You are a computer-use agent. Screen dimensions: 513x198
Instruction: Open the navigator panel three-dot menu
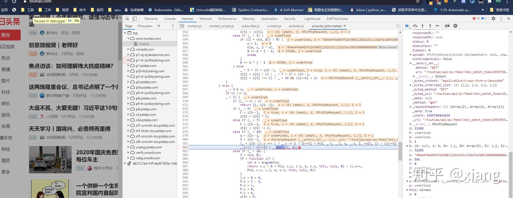173,26
